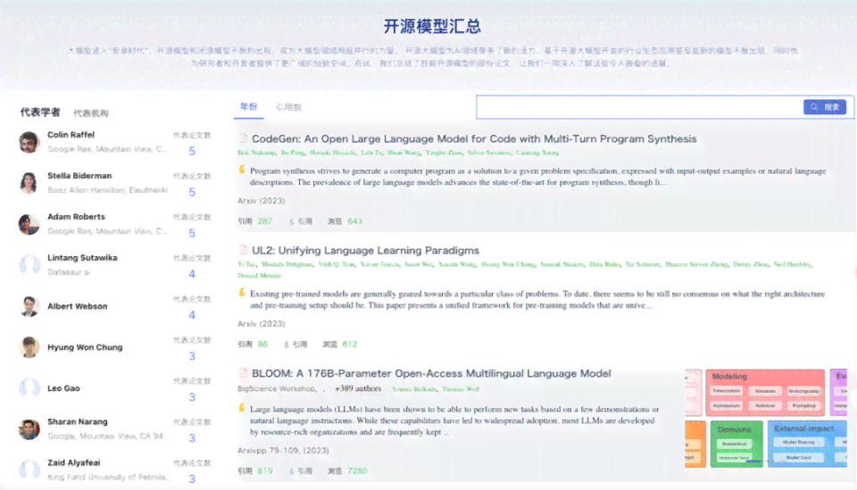Click the +389 authors text on BLOOM
Viewport: 857px width, 490px height.
(357, 388)
